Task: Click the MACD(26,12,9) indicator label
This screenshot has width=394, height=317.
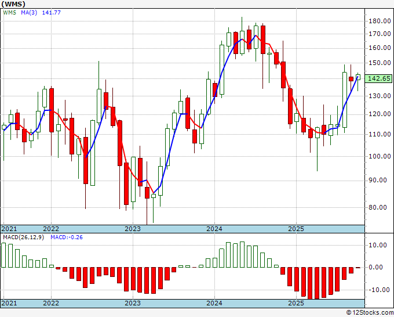Action: (23, 237)
